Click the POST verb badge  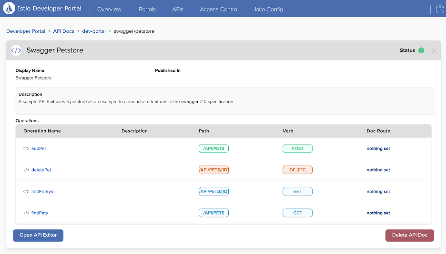pos(297,148)
